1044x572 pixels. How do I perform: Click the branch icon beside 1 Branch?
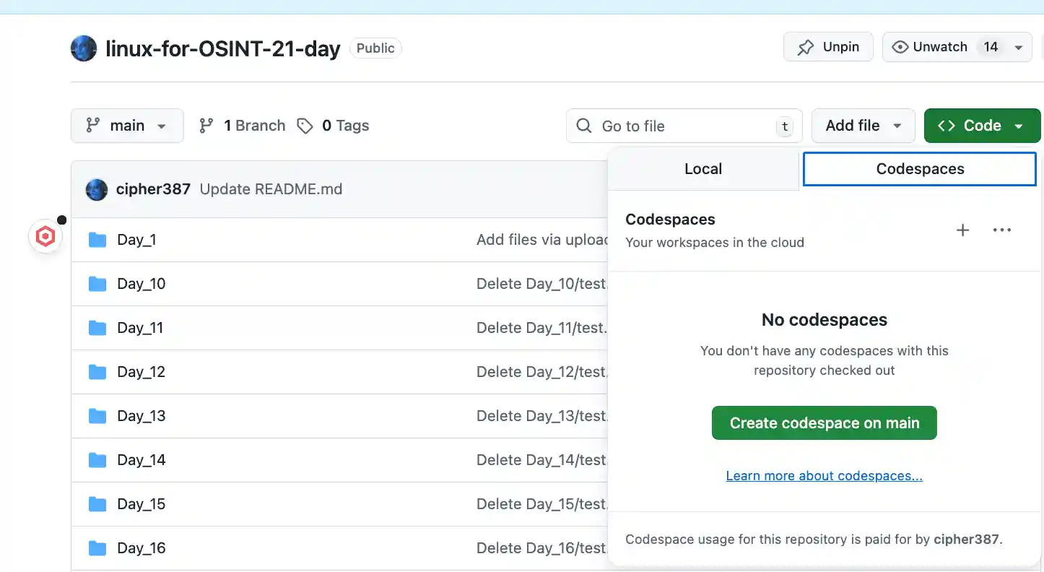click(206, 126)
